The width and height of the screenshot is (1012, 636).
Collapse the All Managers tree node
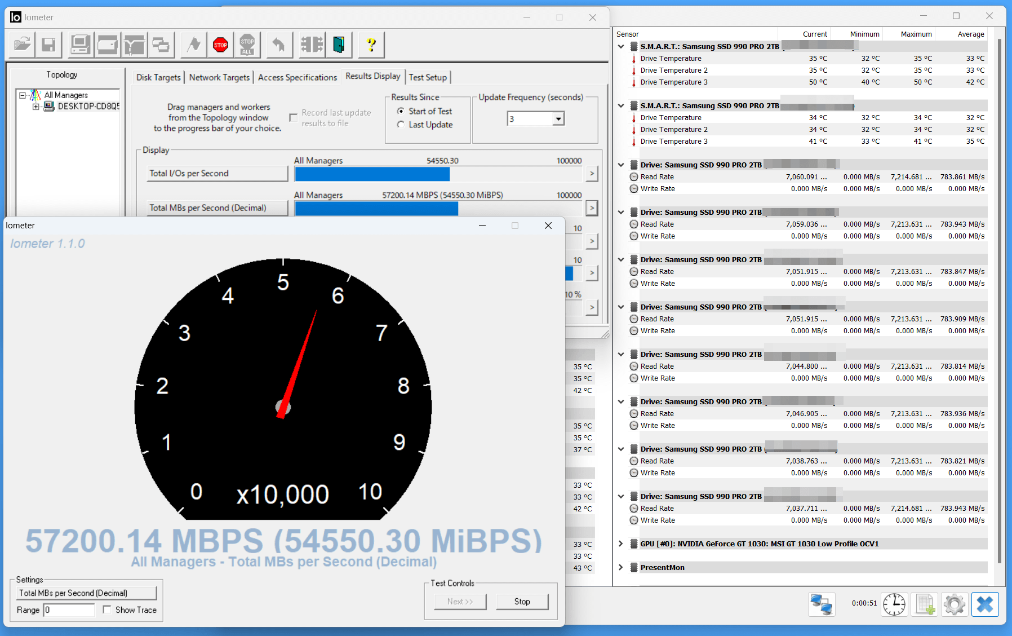(x=23, y=95)
